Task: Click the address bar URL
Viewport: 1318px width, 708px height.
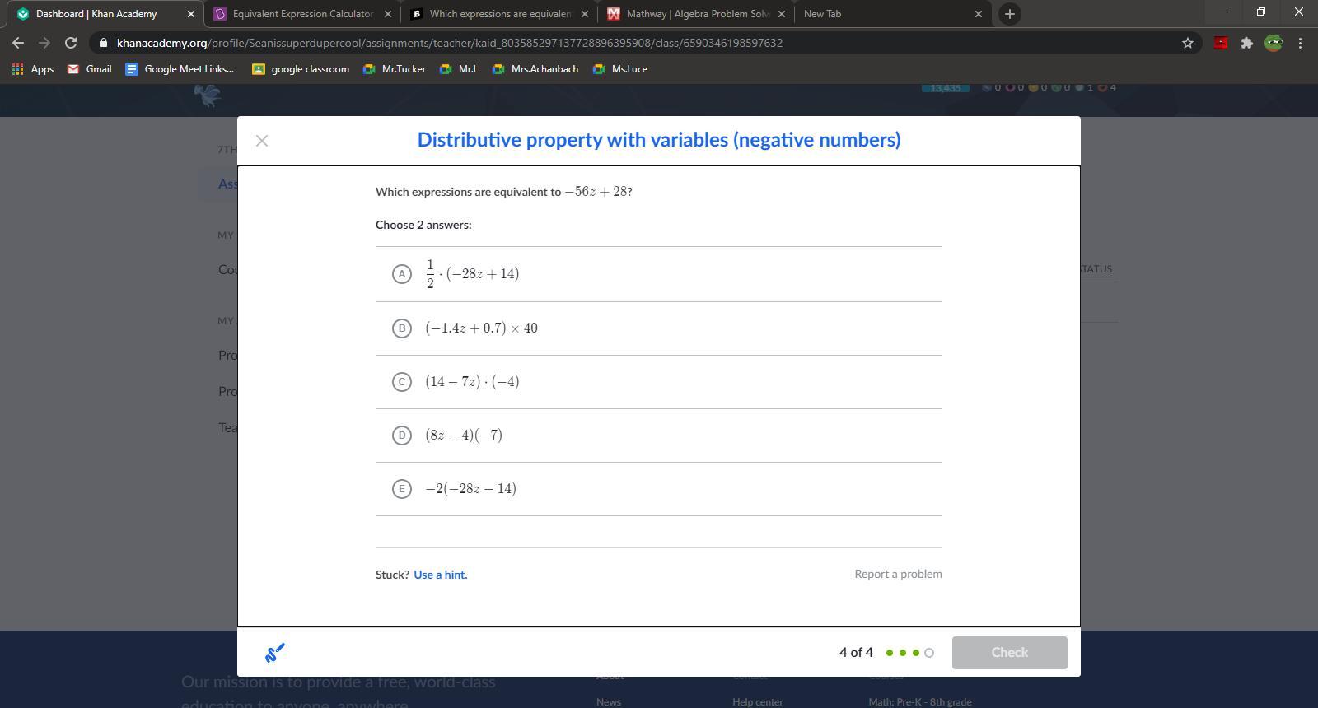Action: pos(450,43)
